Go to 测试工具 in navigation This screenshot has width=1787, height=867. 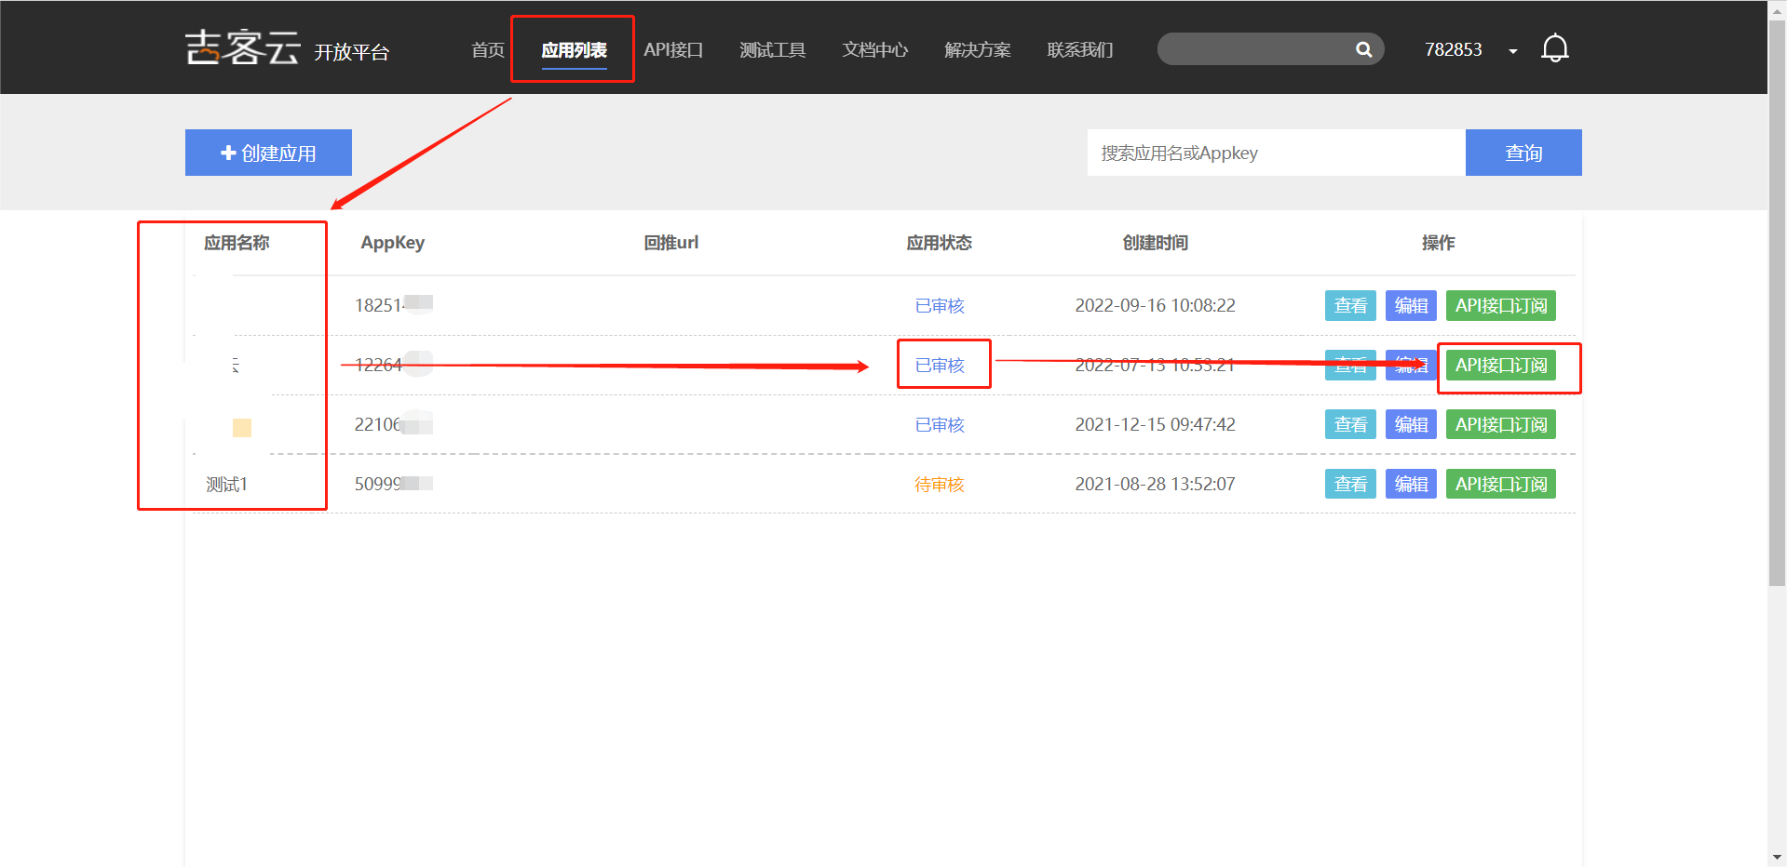tap(772, 50)
